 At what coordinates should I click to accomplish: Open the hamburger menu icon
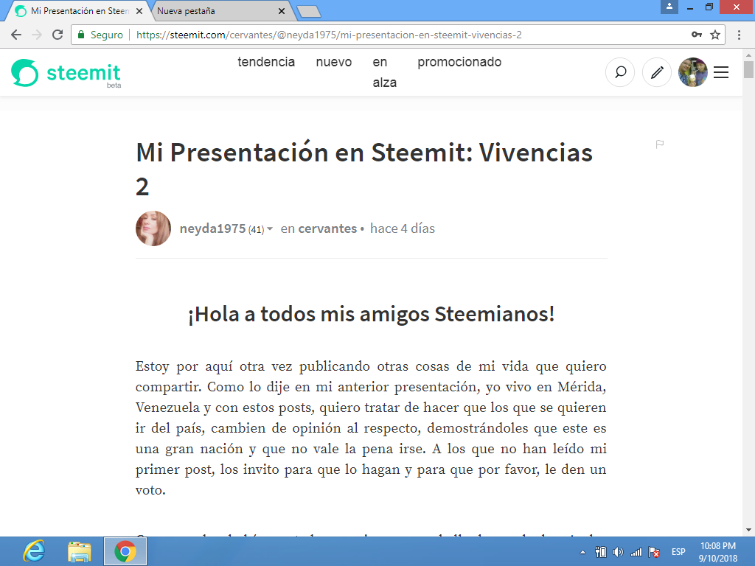coord(721,73)
